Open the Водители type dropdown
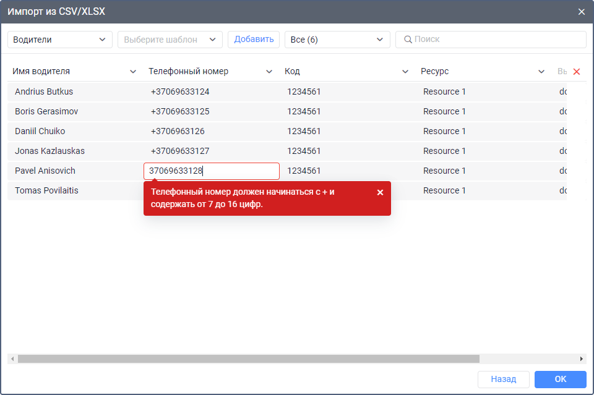Screen dimensions: 594x395 coord(60,40)
